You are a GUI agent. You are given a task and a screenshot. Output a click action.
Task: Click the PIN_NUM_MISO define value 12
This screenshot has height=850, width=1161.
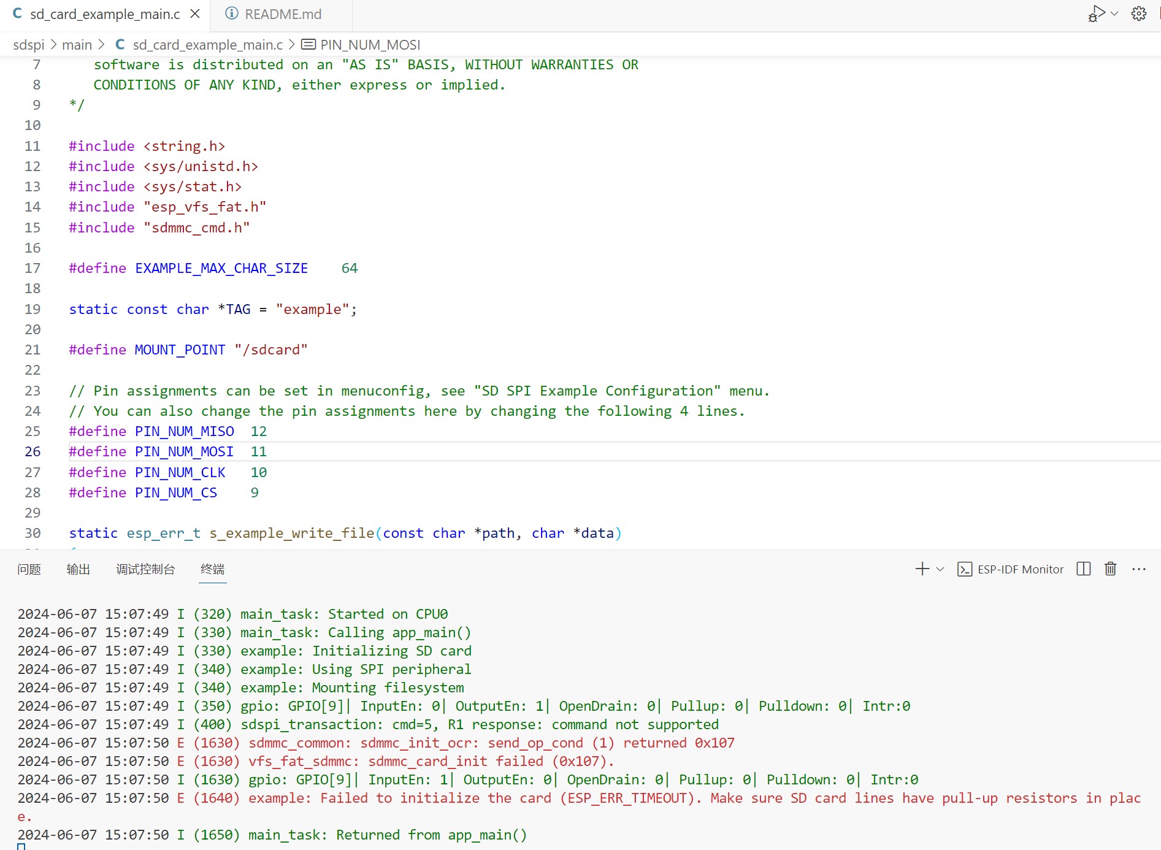pyautogui.click(x=259, y=431)
